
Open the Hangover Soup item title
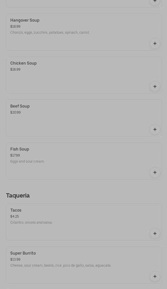click(x=25, y=20)
